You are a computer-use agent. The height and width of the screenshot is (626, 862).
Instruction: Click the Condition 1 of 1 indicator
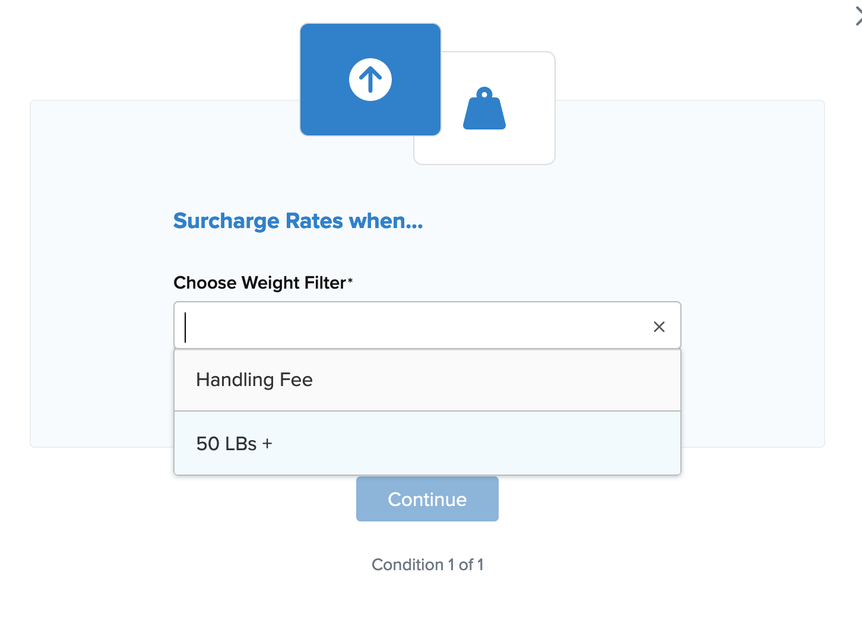click(x=427, y=565)
